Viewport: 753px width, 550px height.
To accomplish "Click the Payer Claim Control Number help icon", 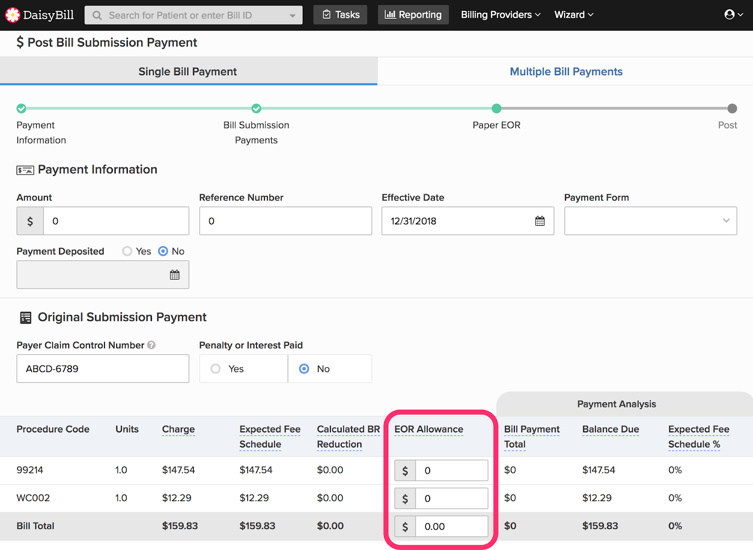I will [x=152, y=345].
